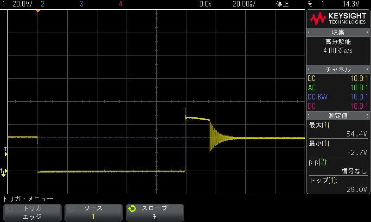Viewport: 371px width, 222px height.
Task: Open the 収集 acquisition panel header
Action: tap(338, 32)
